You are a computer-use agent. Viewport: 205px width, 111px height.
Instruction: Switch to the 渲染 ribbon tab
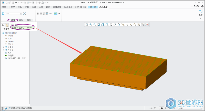coord(34,7)
